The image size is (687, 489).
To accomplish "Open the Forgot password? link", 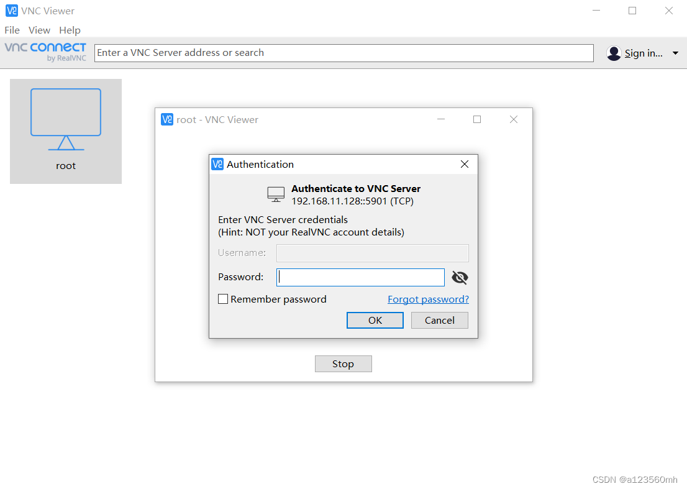I will pyautogui.click(x=428, y=299).
